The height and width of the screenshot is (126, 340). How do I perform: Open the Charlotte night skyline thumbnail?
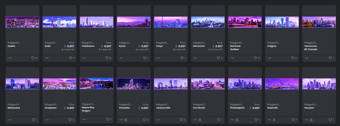[x=134, y=84]
